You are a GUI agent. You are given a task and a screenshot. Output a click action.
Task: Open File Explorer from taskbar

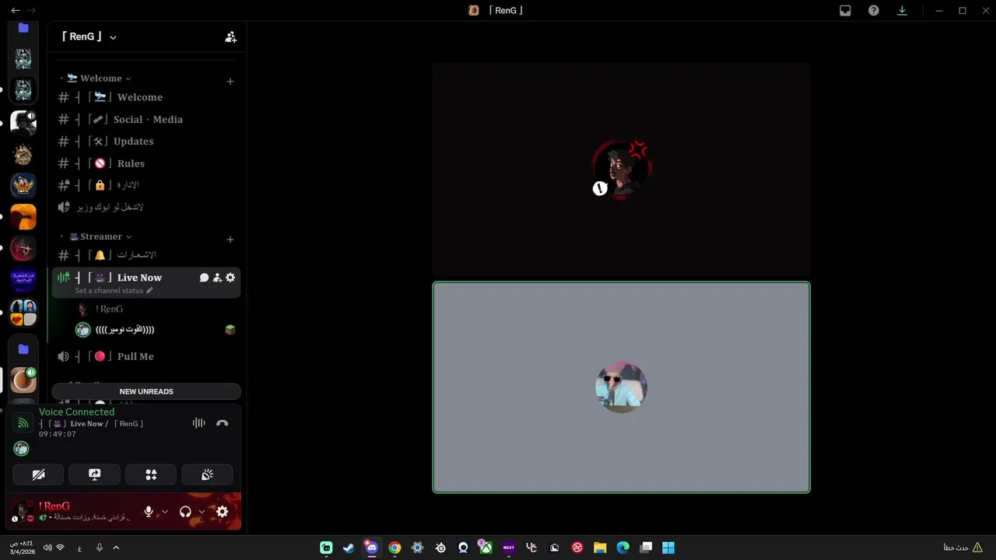tap(600, 548)
